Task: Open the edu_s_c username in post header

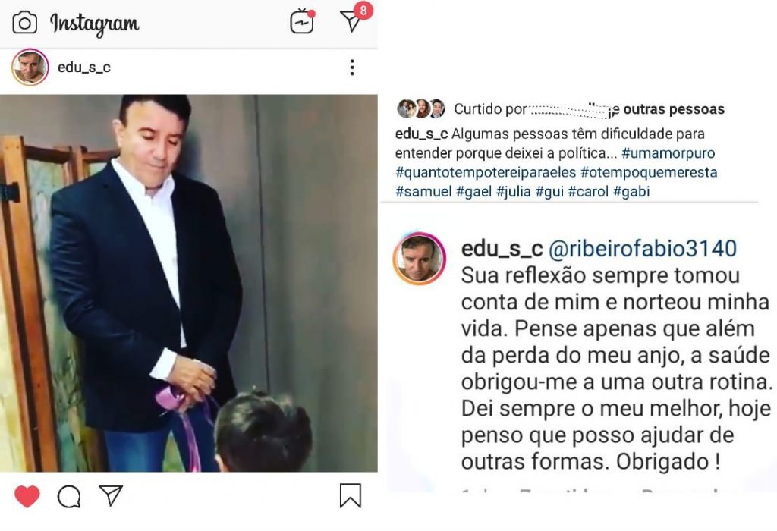Action: (x=83, y=67)
